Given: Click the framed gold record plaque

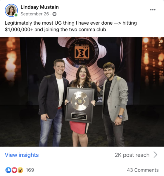Looking at the screenshot, I should (80, 105).
